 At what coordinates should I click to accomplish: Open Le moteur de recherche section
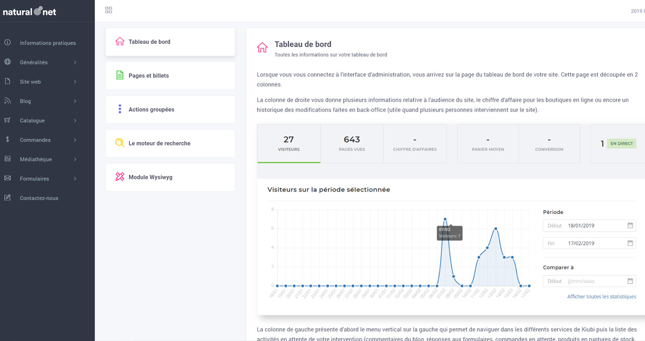pyautogui.click(x=170, y=143)
